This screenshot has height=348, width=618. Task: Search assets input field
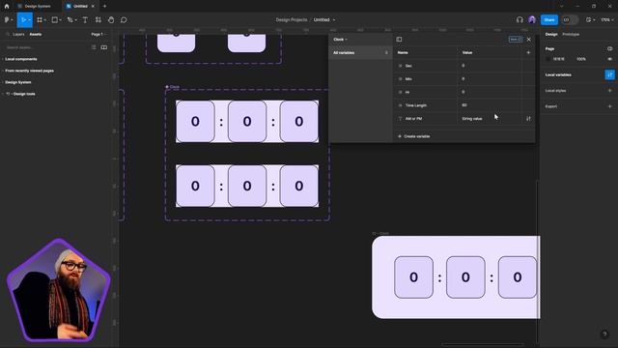pyautogui.click(x=45, y=47)
